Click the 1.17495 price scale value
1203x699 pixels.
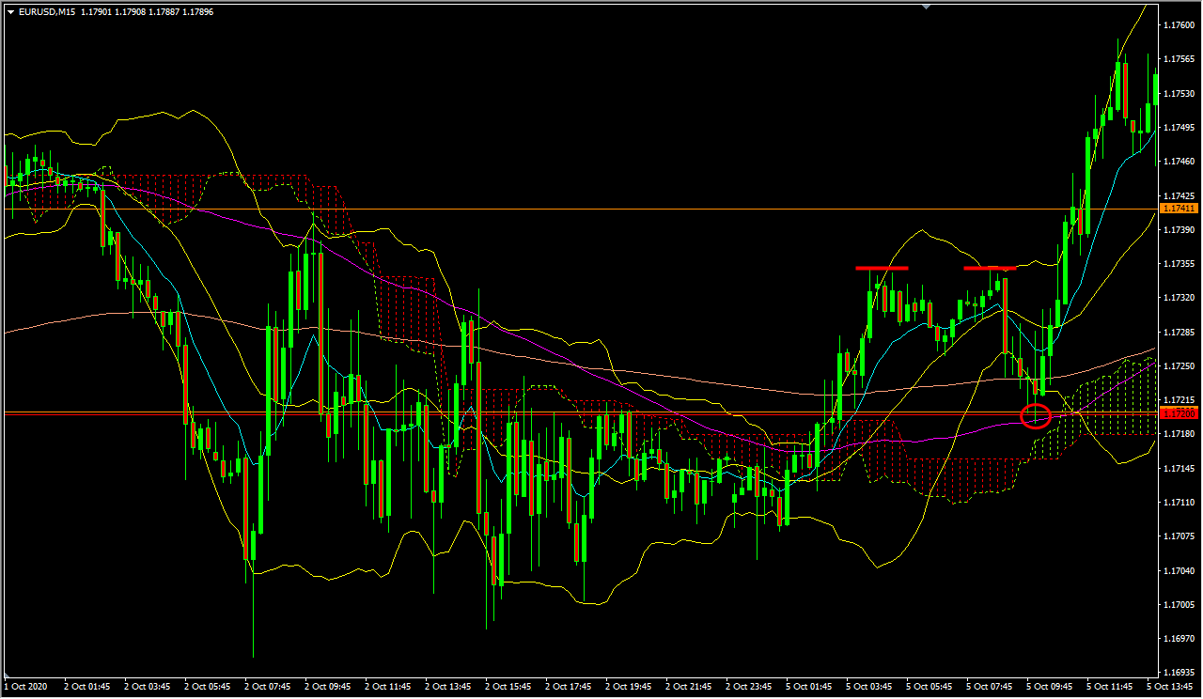click(x=1179, y=127)
